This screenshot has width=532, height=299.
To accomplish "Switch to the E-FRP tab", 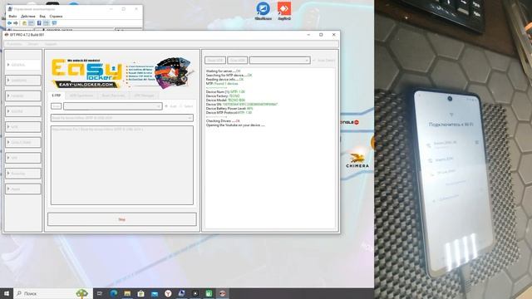I will (x=57, y=96).
